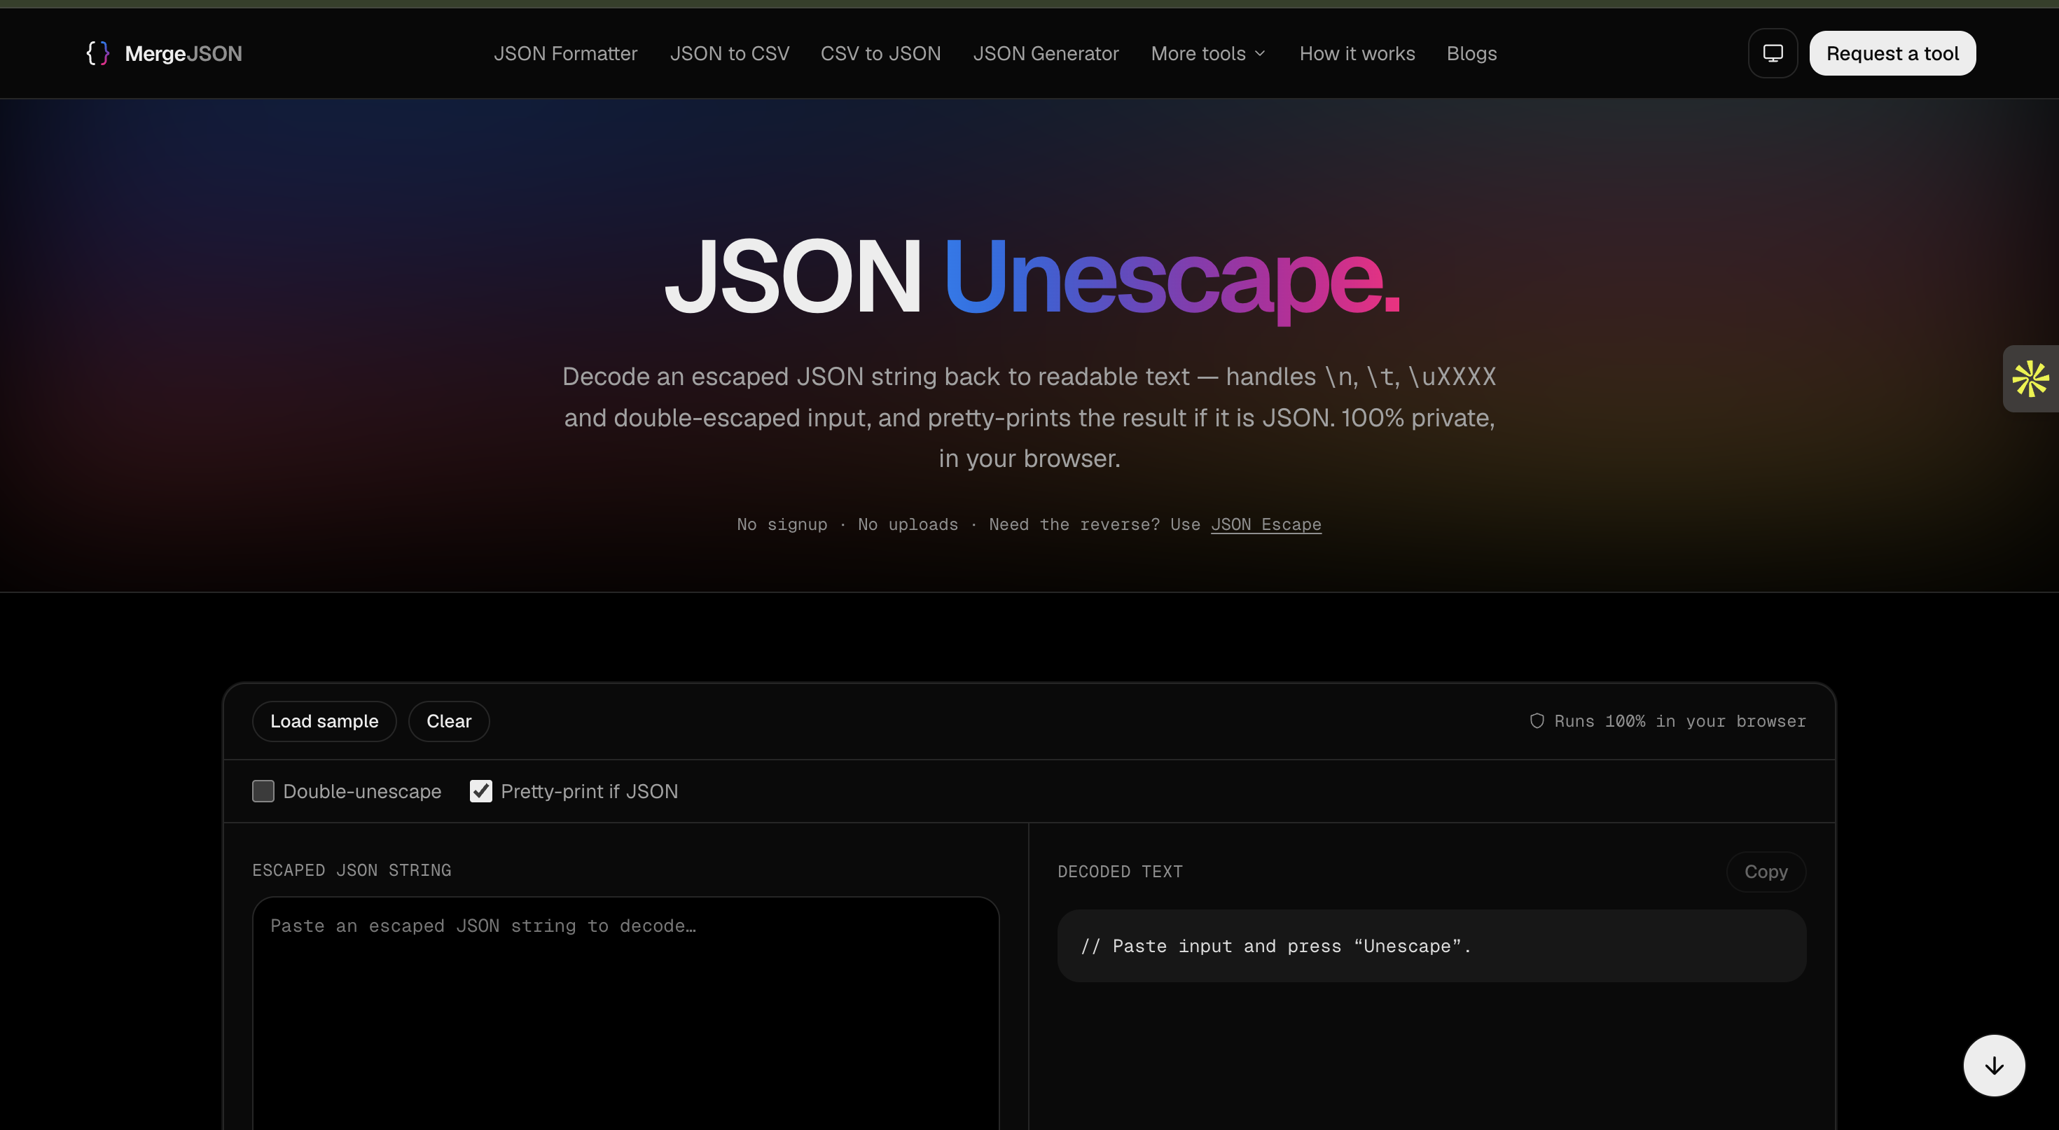Click the decoded text output box
Image resolution: width=2059 pixels, height=1130 pixels.
click(1431, 945)
